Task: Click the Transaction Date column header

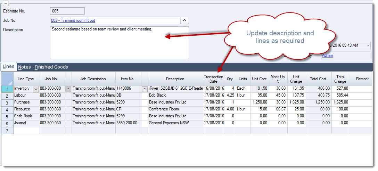Action: (x=214, y=79)
